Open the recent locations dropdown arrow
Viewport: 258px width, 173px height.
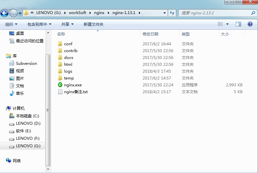[20, 13]
